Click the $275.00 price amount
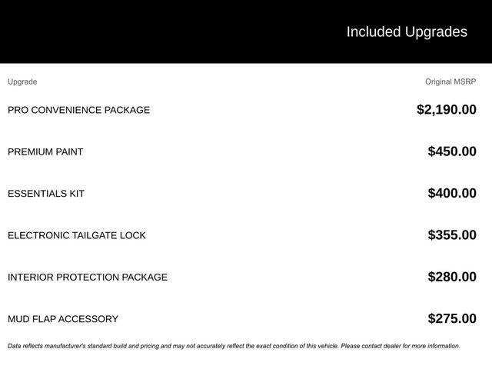The width and height of the screenshot is (492, 369). 452,318
